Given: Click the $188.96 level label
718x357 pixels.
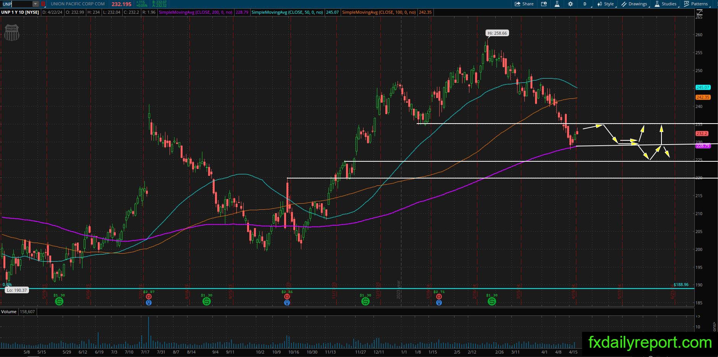Looking at the screenshot, I should click(681, 285).
